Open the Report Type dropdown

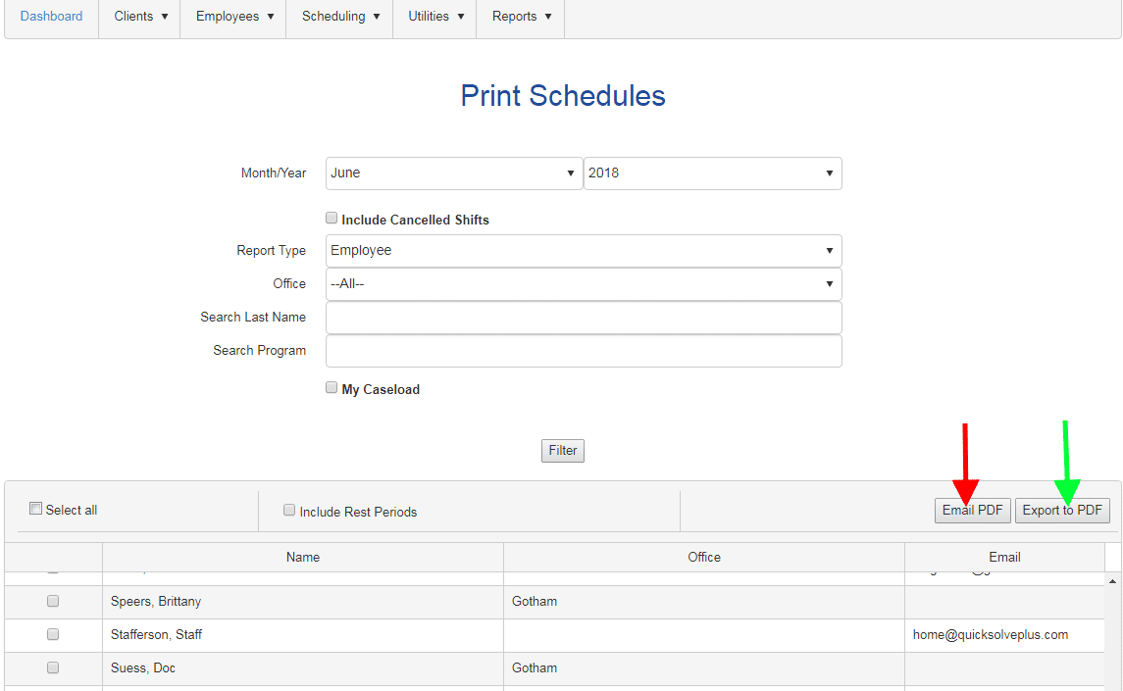pyautogui.click(x=584, y=251)
